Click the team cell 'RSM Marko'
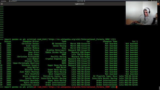The height and width of the screenshot is (90, 160). click(x=61, y=67)
